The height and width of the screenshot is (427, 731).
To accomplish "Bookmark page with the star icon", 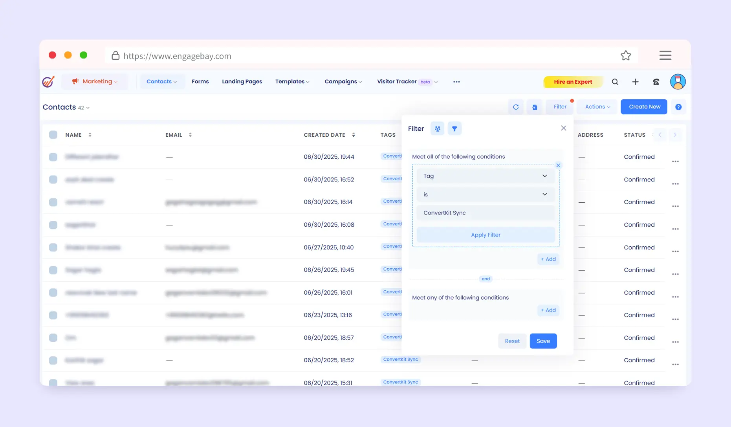I will [626, 55].
